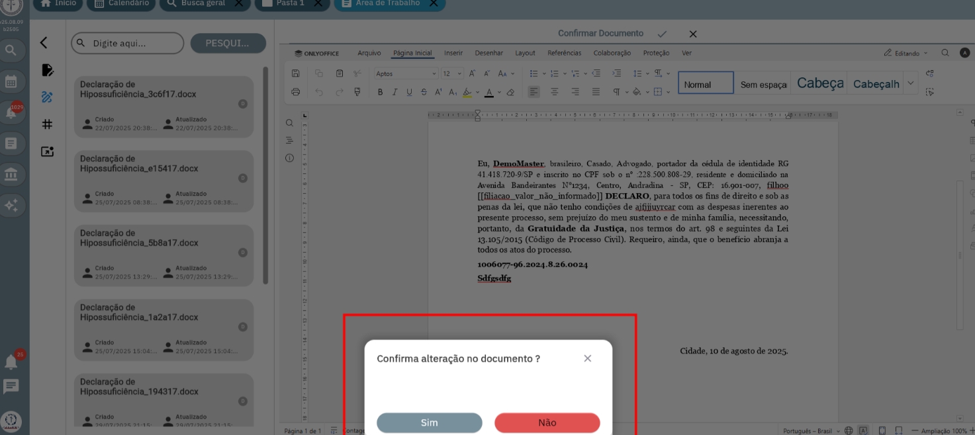Open notifications bell with 1029 badge
The height and width of the screenshot is (435, 975).
[x=11, y=112]
